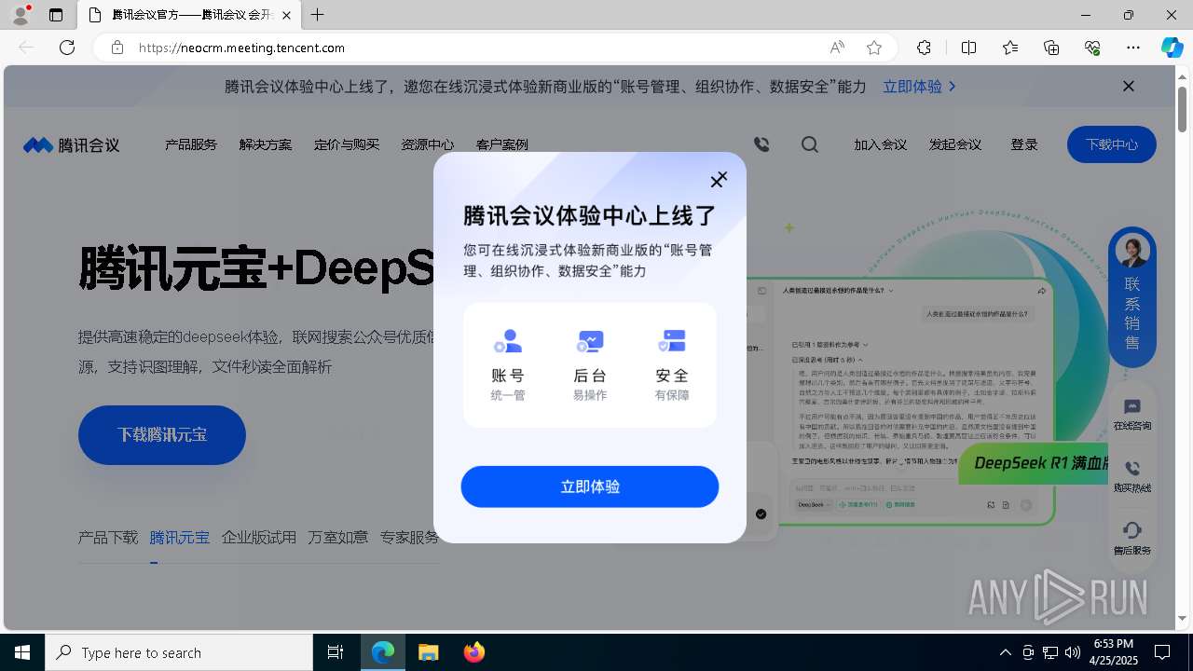
Task: Click the scrollbar down arrow
Action: pyautogui.click(x=1183, y=618)
